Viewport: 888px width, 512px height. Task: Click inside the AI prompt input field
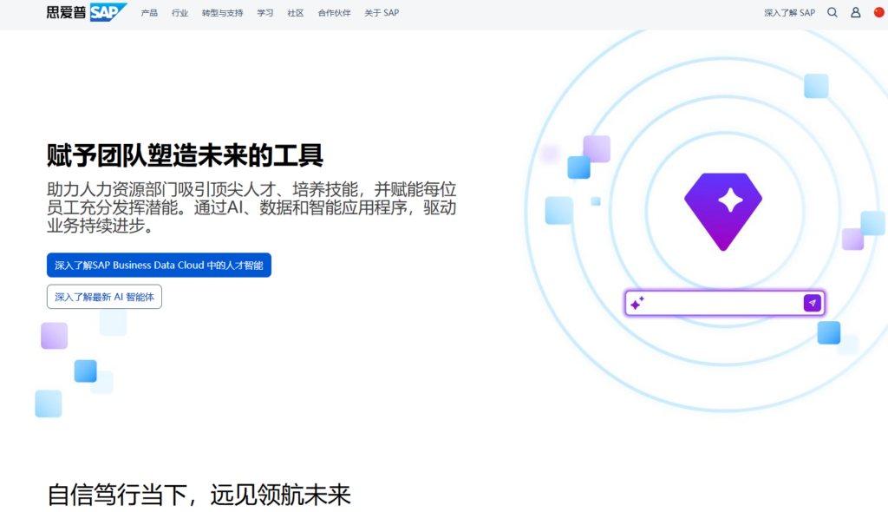(720, 303)
